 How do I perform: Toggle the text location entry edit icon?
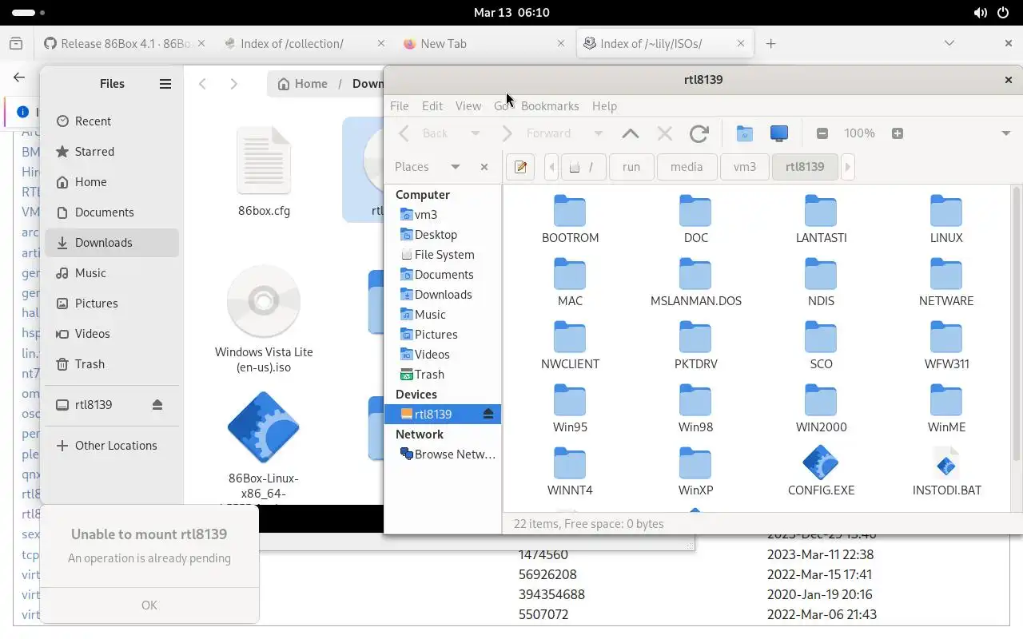520,167
